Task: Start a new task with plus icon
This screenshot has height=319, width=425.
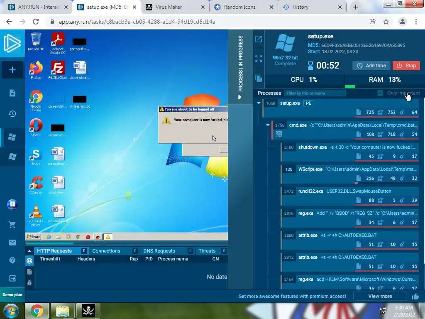Action: pos(12,70)
